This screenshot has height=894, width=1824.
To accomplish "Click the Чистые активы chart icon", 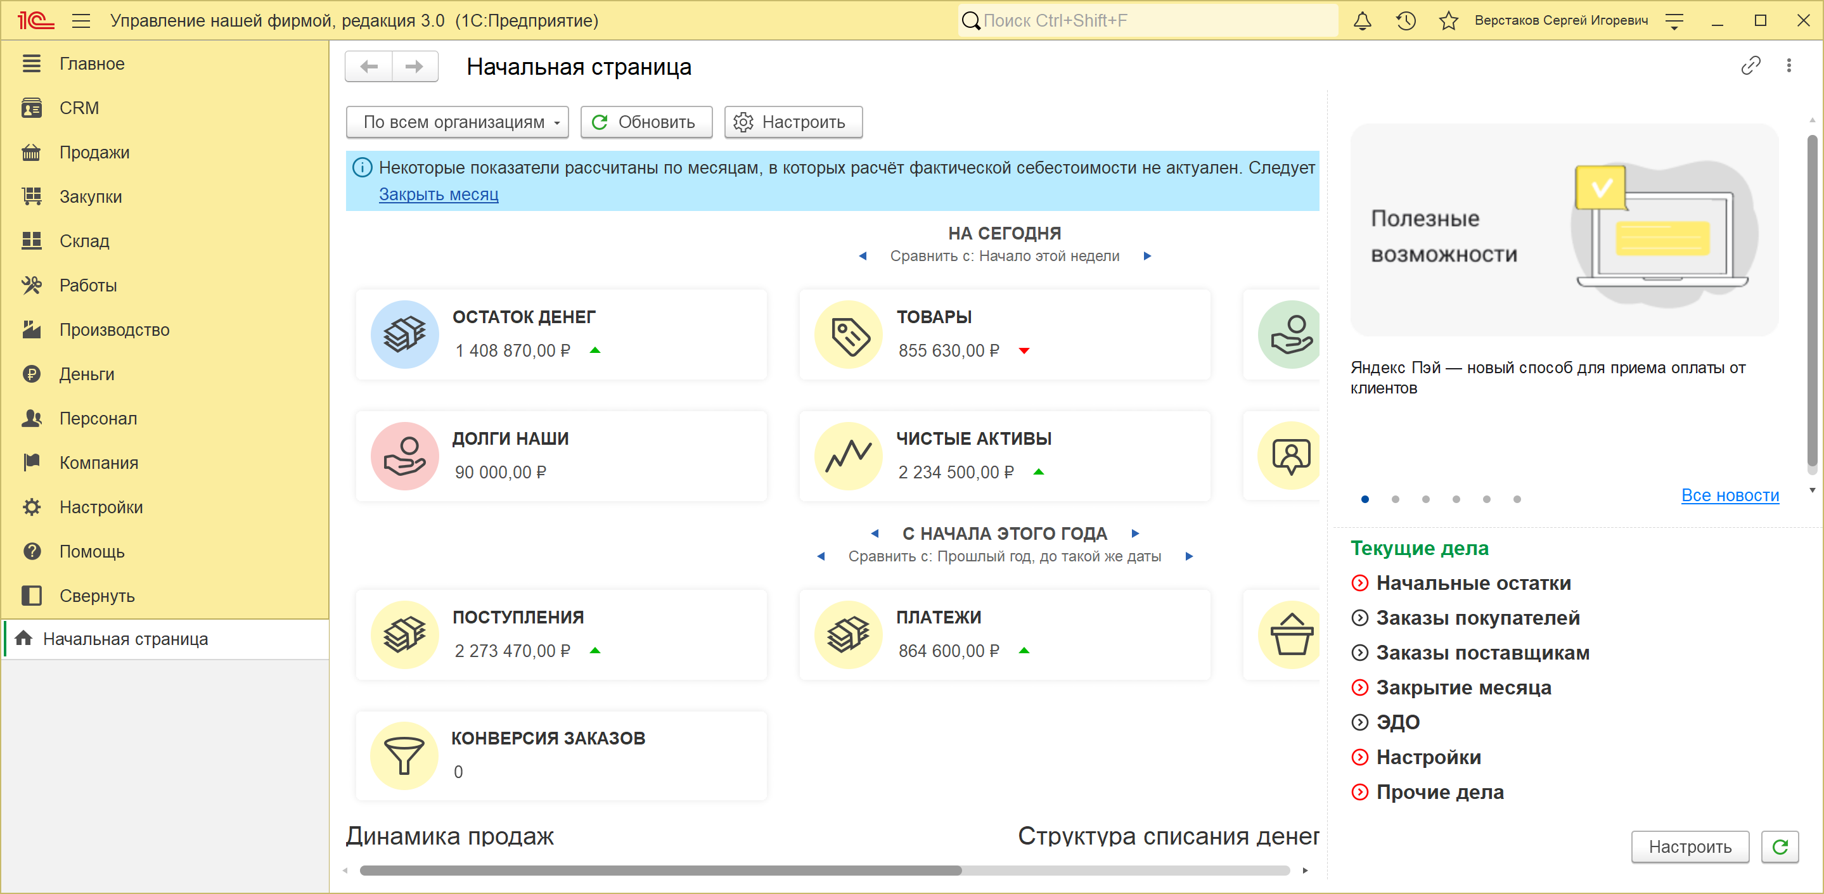I will pos(848,456).
